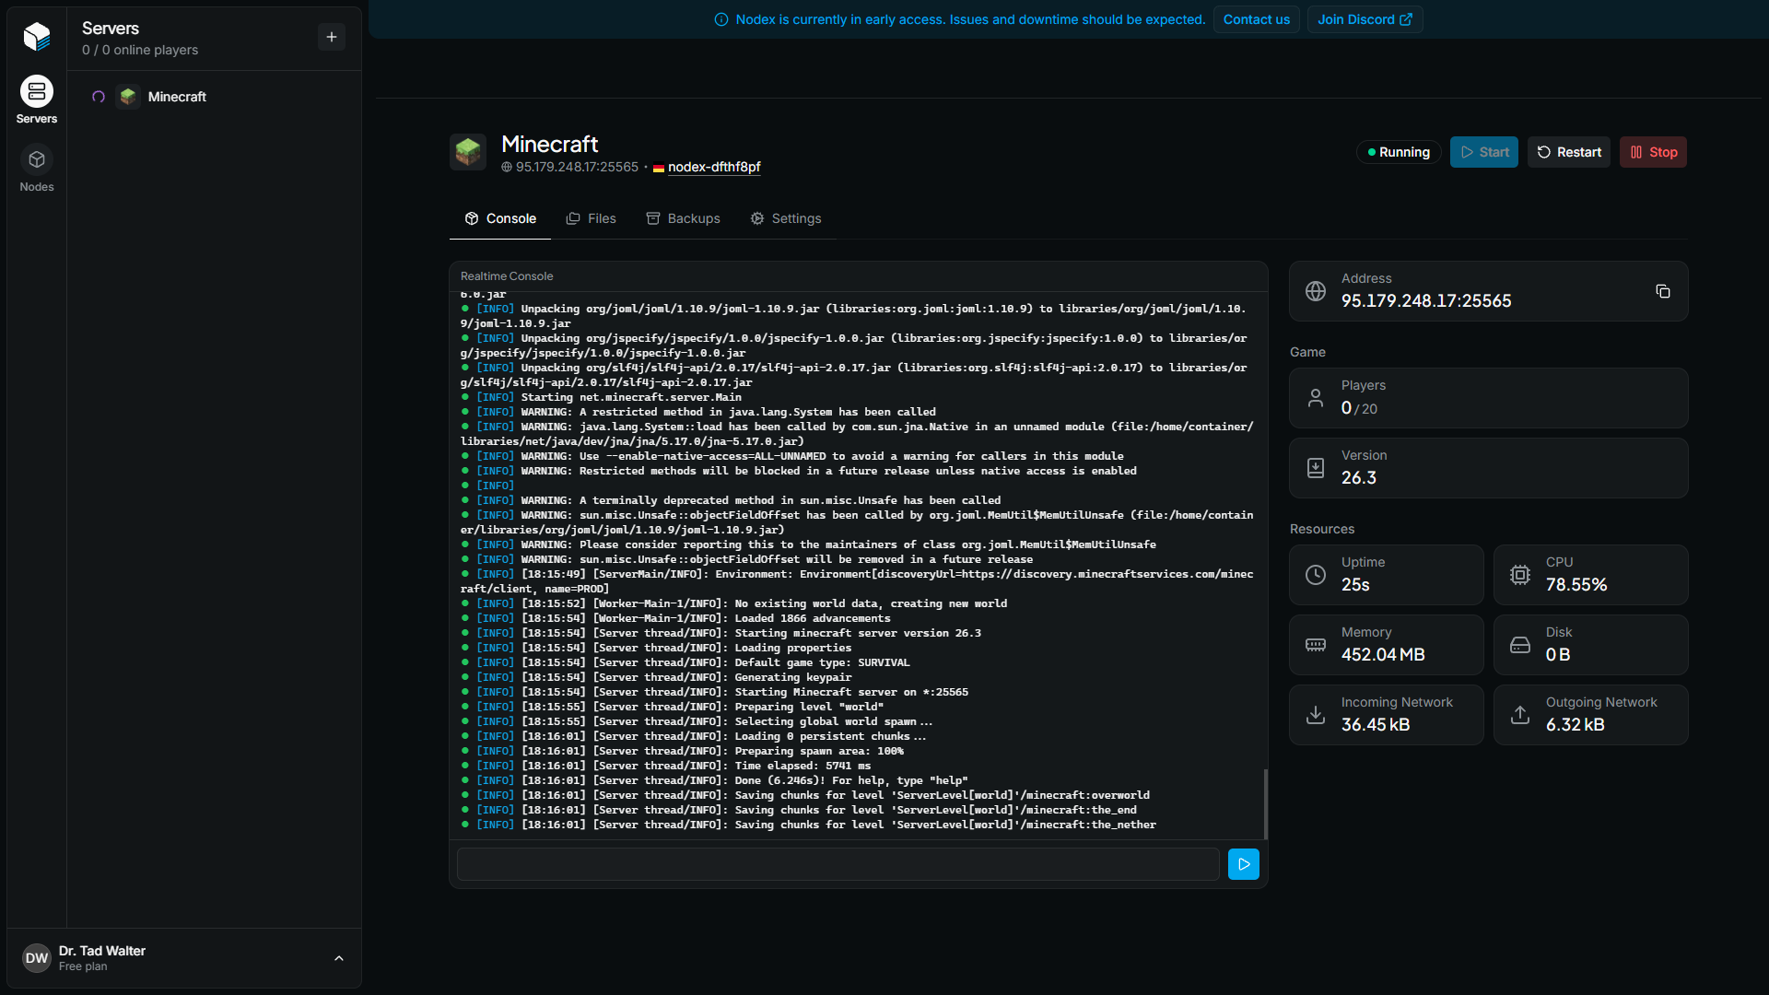Image resolution: width=1769 pixels, height=995 pixels.
Task: Click the DW user avatar
Action: point(37,958)
